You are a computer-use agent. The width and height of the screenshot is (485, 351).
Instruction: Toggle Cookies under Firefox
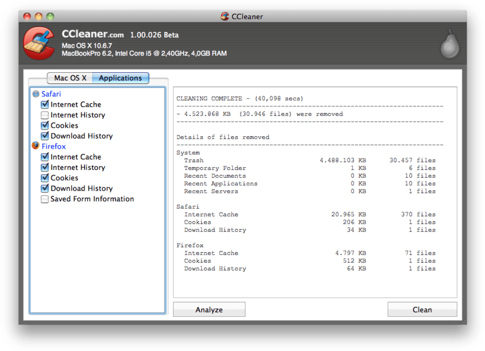pos(44,178)
